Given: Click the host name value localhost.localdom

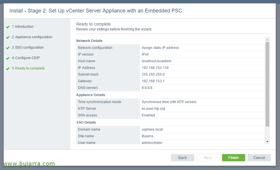Looking at the screenshot, I should tap(157, 61).
